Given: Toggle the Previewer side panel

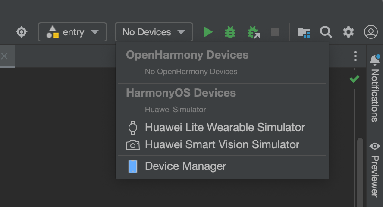Looking at the screenshot, I should pos(375,169).
